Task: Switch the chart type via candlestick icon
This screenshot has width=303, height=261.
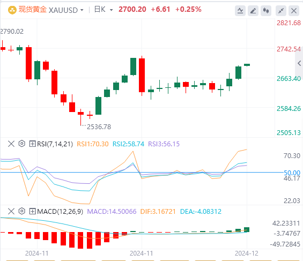Action: click(266, 10)
